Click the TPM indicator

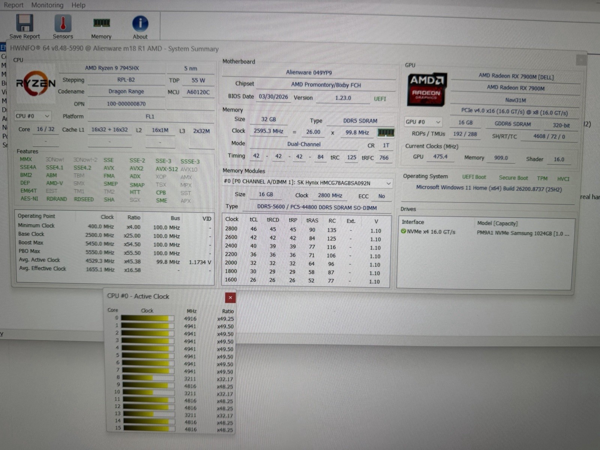(542, 178)
